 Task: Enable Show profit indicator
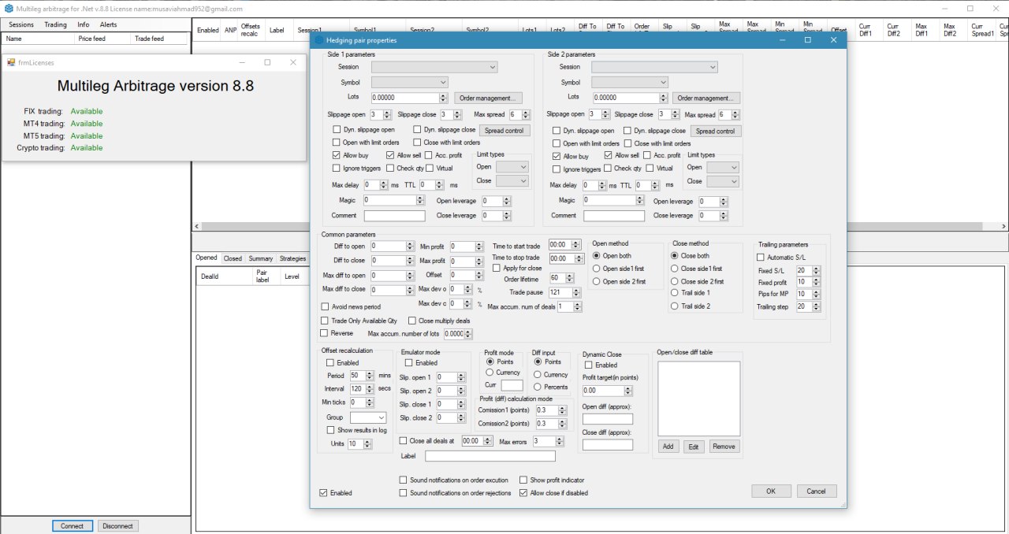(x=523, y=480)
